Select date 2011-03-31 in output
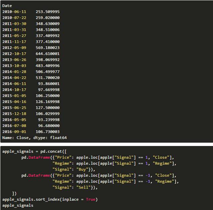This screenshot has height=210, width=213. [x=14, y=30]
